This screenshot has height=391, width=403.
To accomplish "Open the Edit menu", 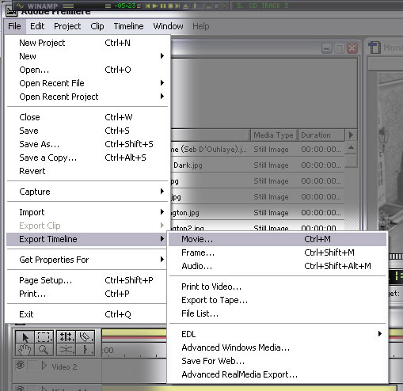I will 37,26.
